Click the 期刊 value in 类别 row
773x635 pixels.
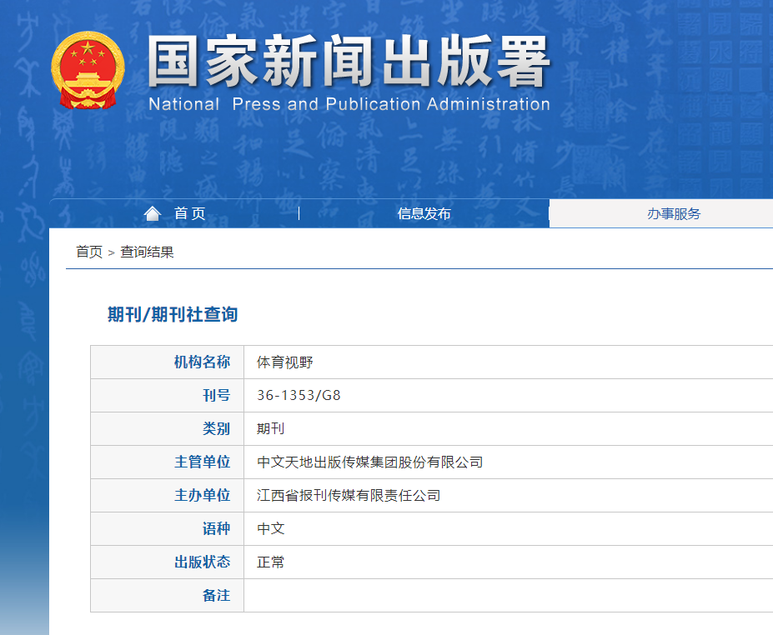click(x=270, y=429)
